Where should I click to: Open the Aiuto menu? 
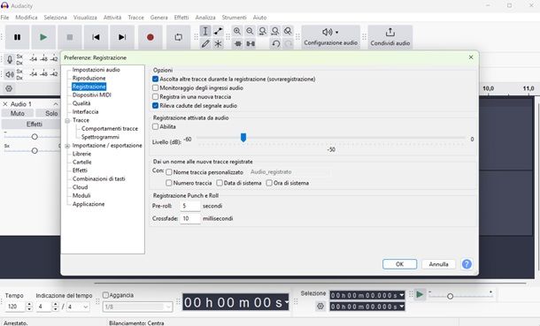(259, 17)
